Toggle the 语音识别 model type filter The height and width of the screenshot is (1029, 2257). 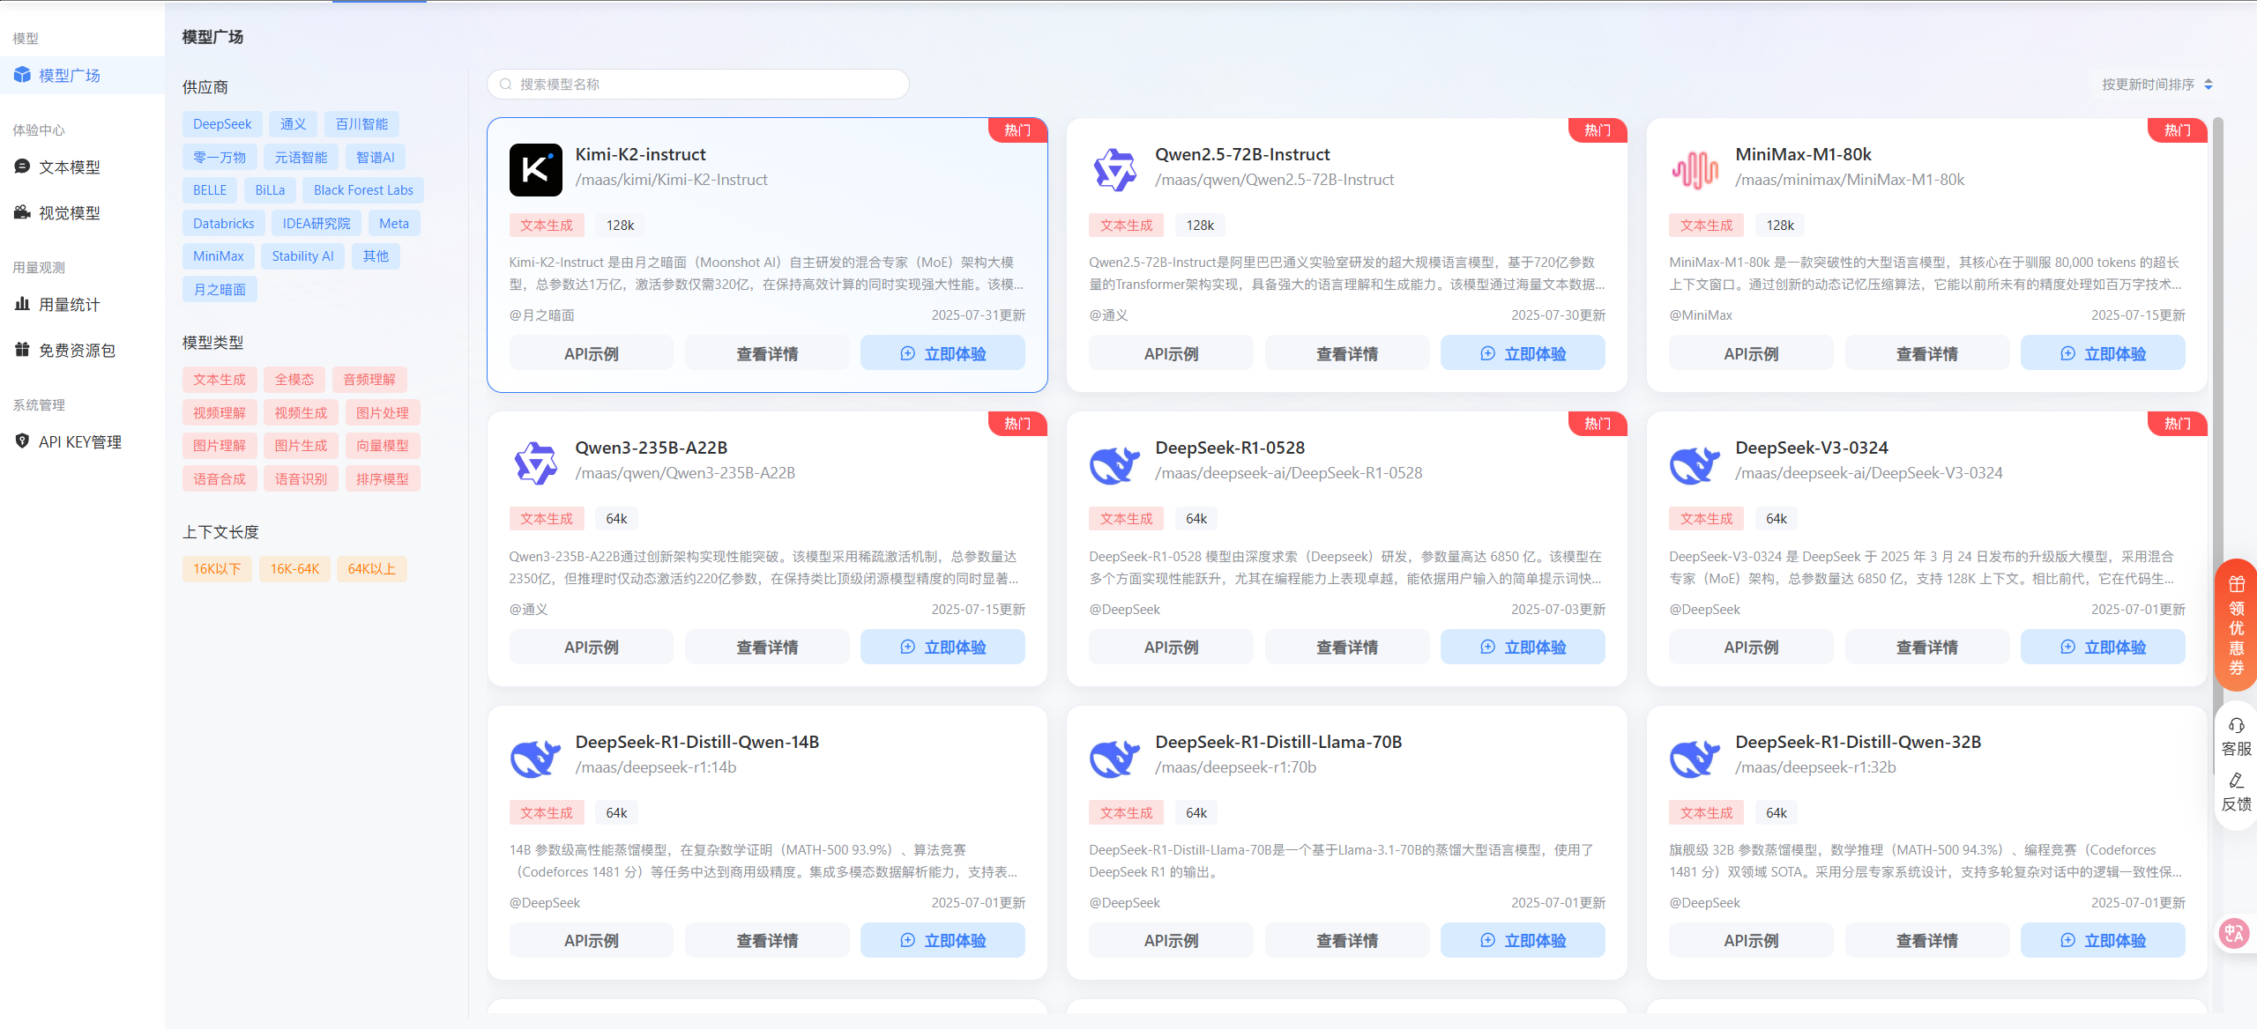[301, 479]
